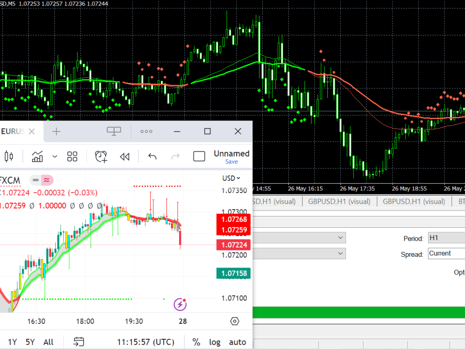The height and width of the screenshot is (349, 465).
Task: Select the candlestick chart style icon
Action: [x=8, y=156]
